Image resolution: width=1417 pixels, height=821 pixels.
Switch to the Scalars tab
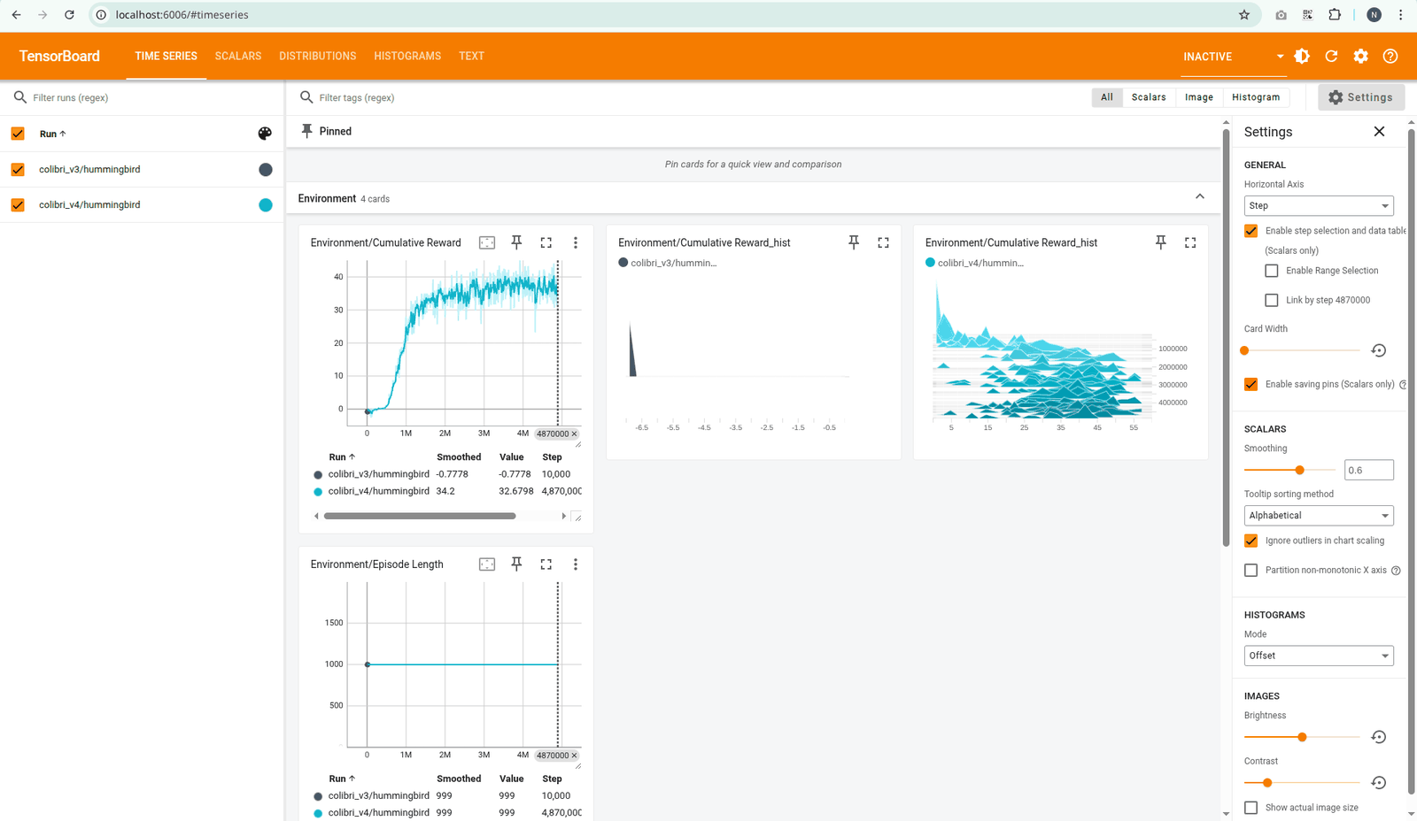click(238, 56)
